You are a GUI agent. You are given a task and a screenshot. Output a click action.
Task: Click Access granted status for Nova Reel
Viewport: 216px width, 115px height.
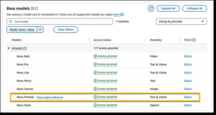(x=105, y=56)
